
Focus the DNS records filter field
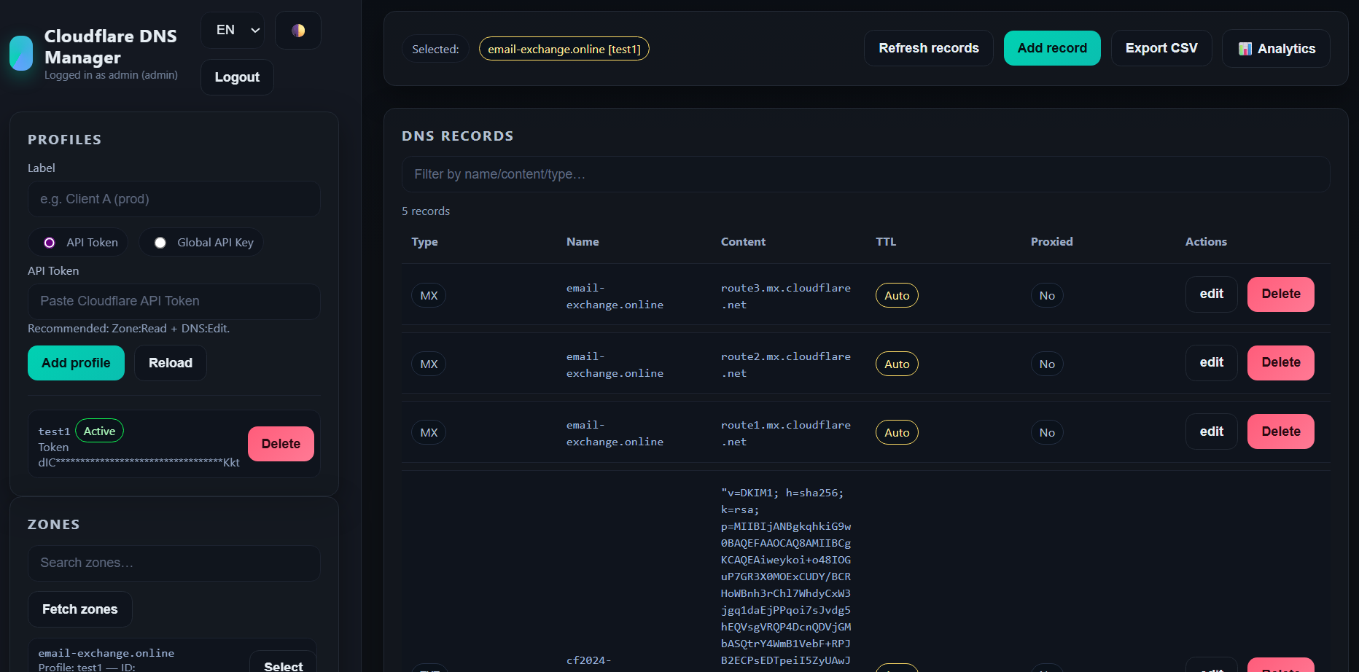click(865, 174)
